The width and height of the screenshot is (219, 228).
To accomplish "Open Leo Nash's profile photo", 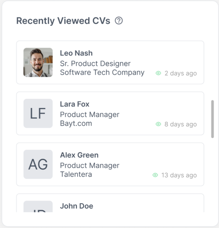I will (x=38, y=62).
